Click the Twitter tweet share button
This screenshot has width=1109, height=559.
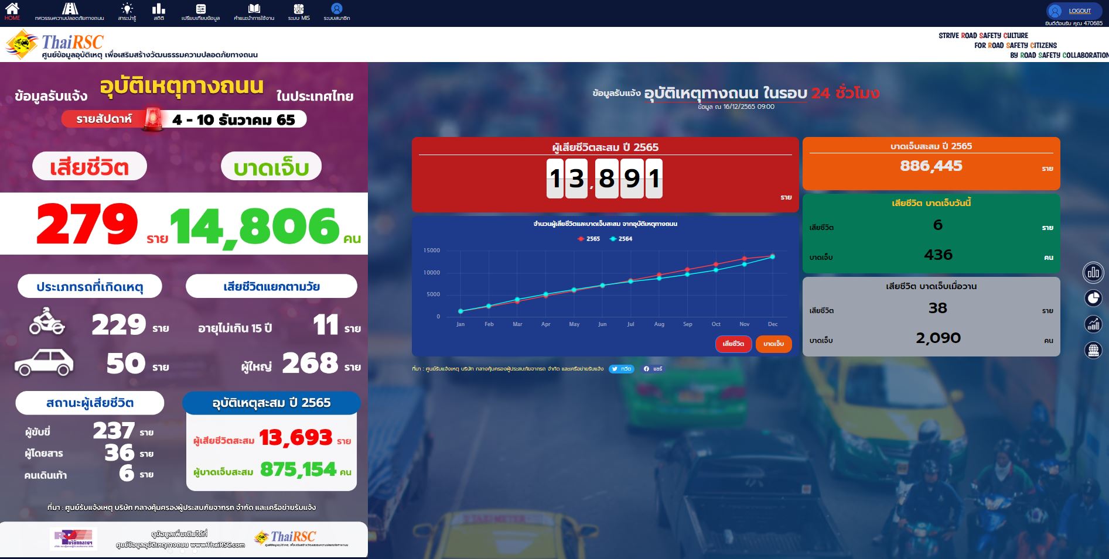622,369
